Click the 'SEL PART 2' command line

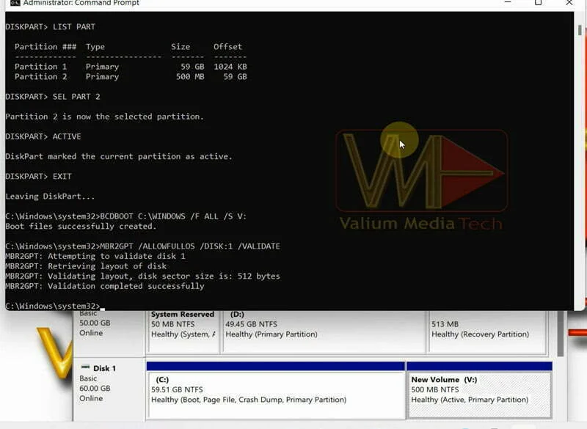[x=53, y=97]
